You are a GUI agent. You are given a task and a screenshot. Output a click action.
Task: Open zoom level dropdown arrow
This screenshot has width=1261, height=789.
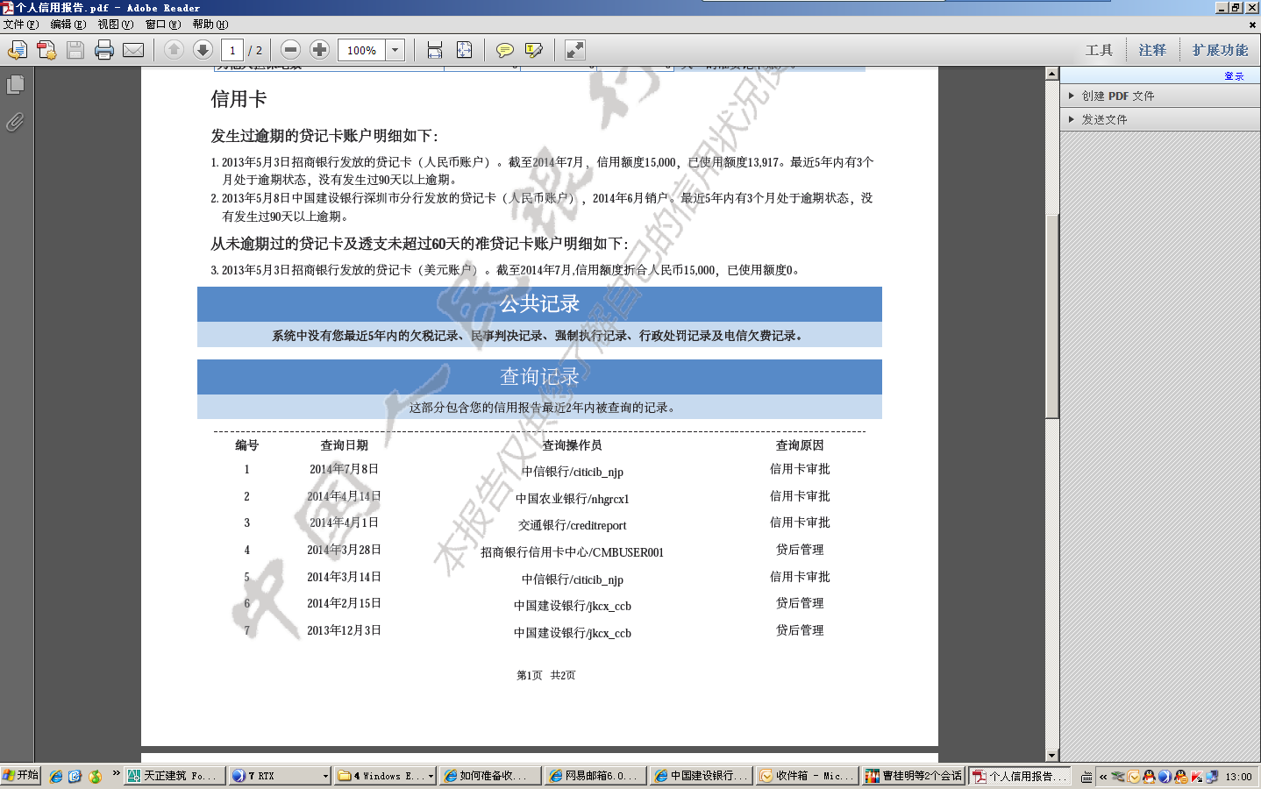(395, 50)
